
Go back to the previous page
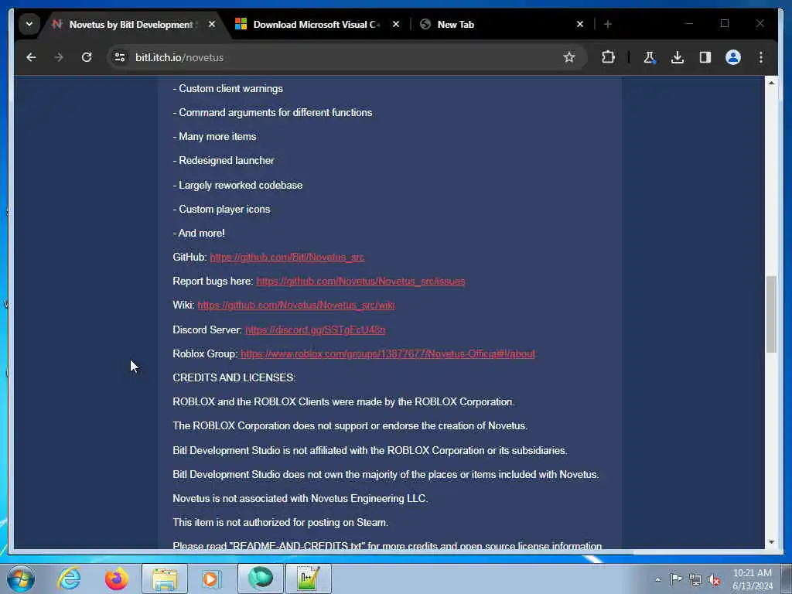tap(31, 57)
